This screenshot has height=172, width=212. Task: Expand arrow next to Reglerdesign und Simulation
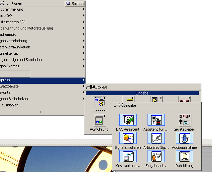[84, 59]
